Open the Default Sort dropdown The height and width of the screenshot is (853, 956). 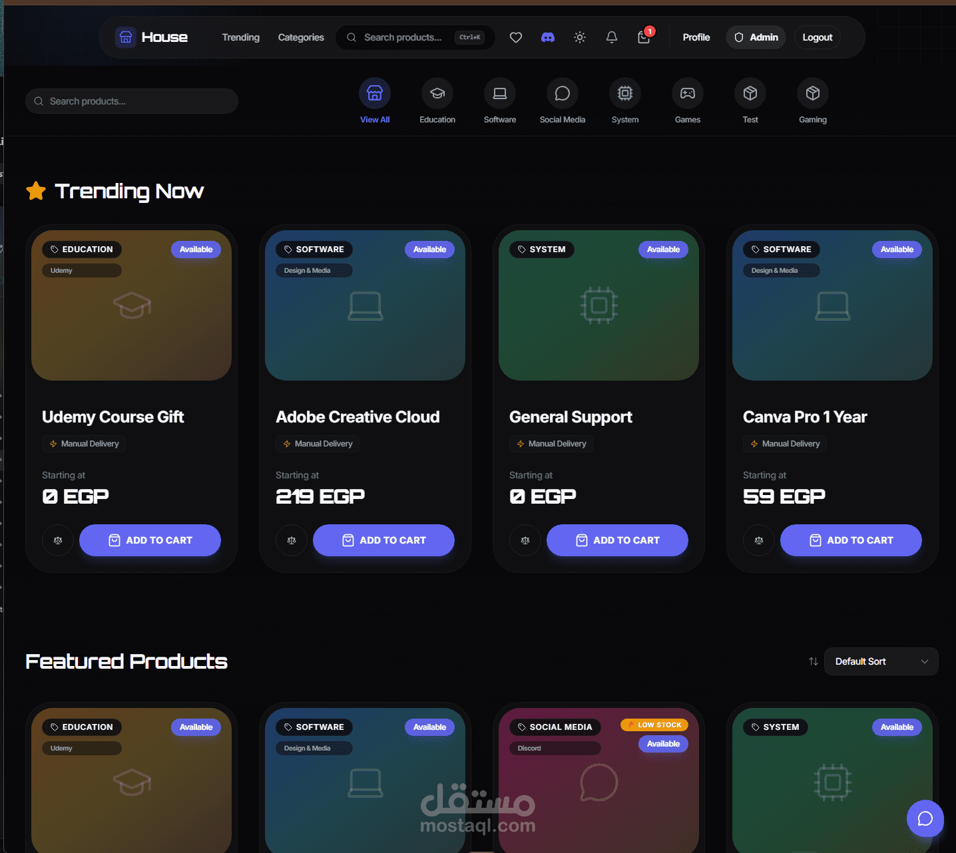(881, 661)
